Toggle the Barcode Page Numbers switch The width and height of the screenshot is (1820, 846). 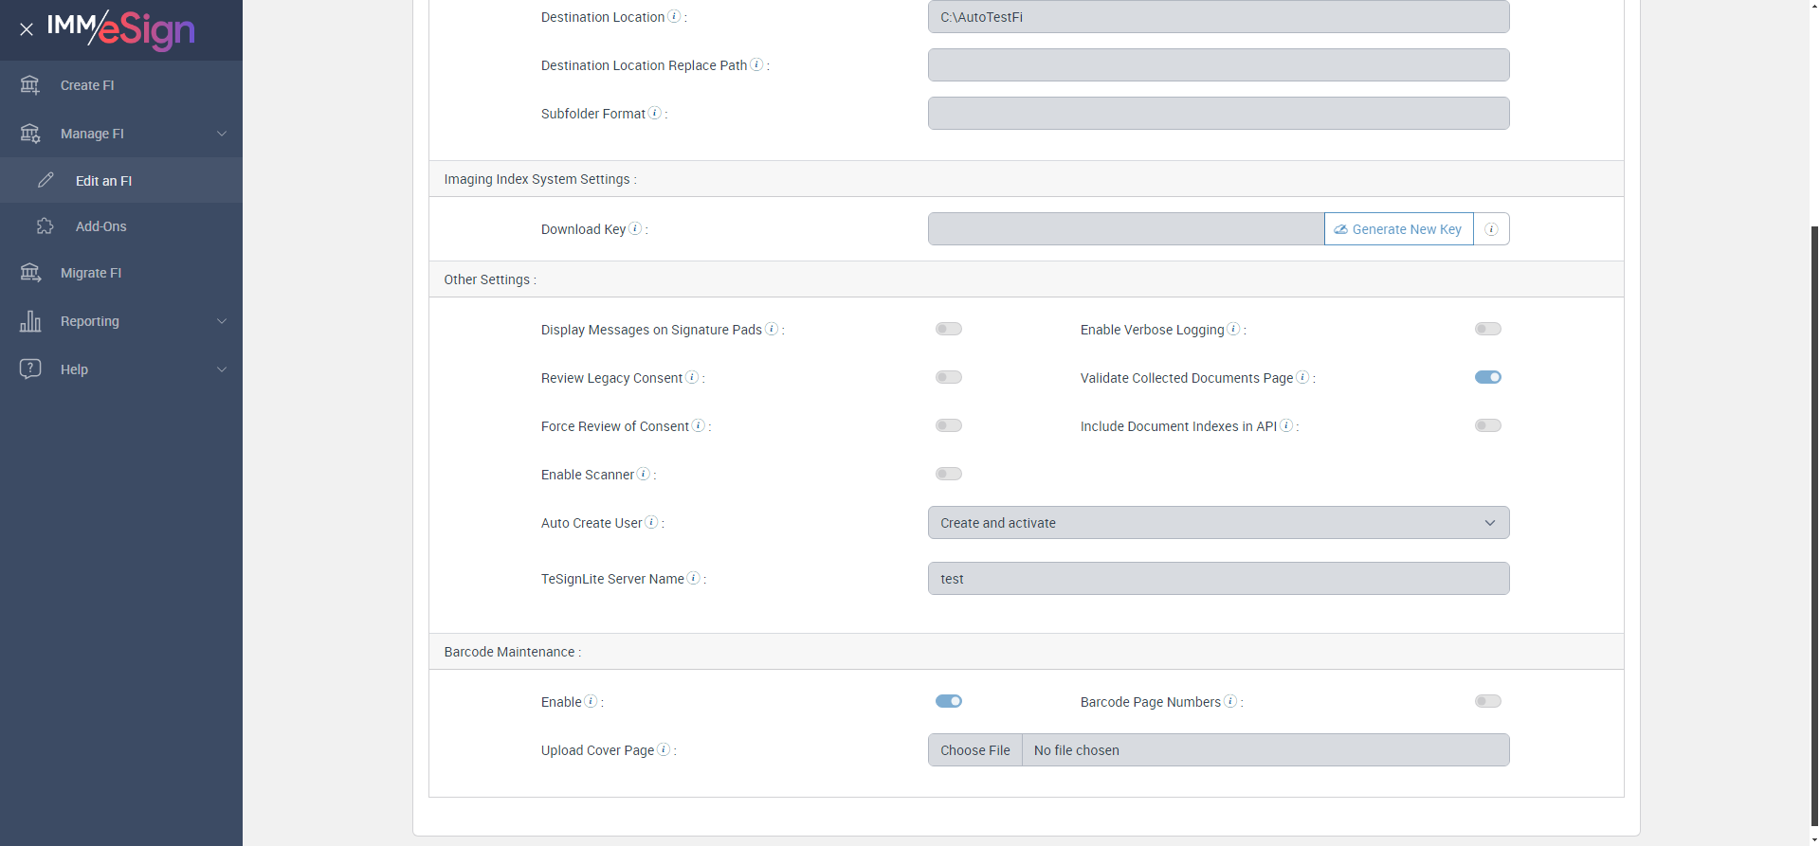tap(1487, 701)
